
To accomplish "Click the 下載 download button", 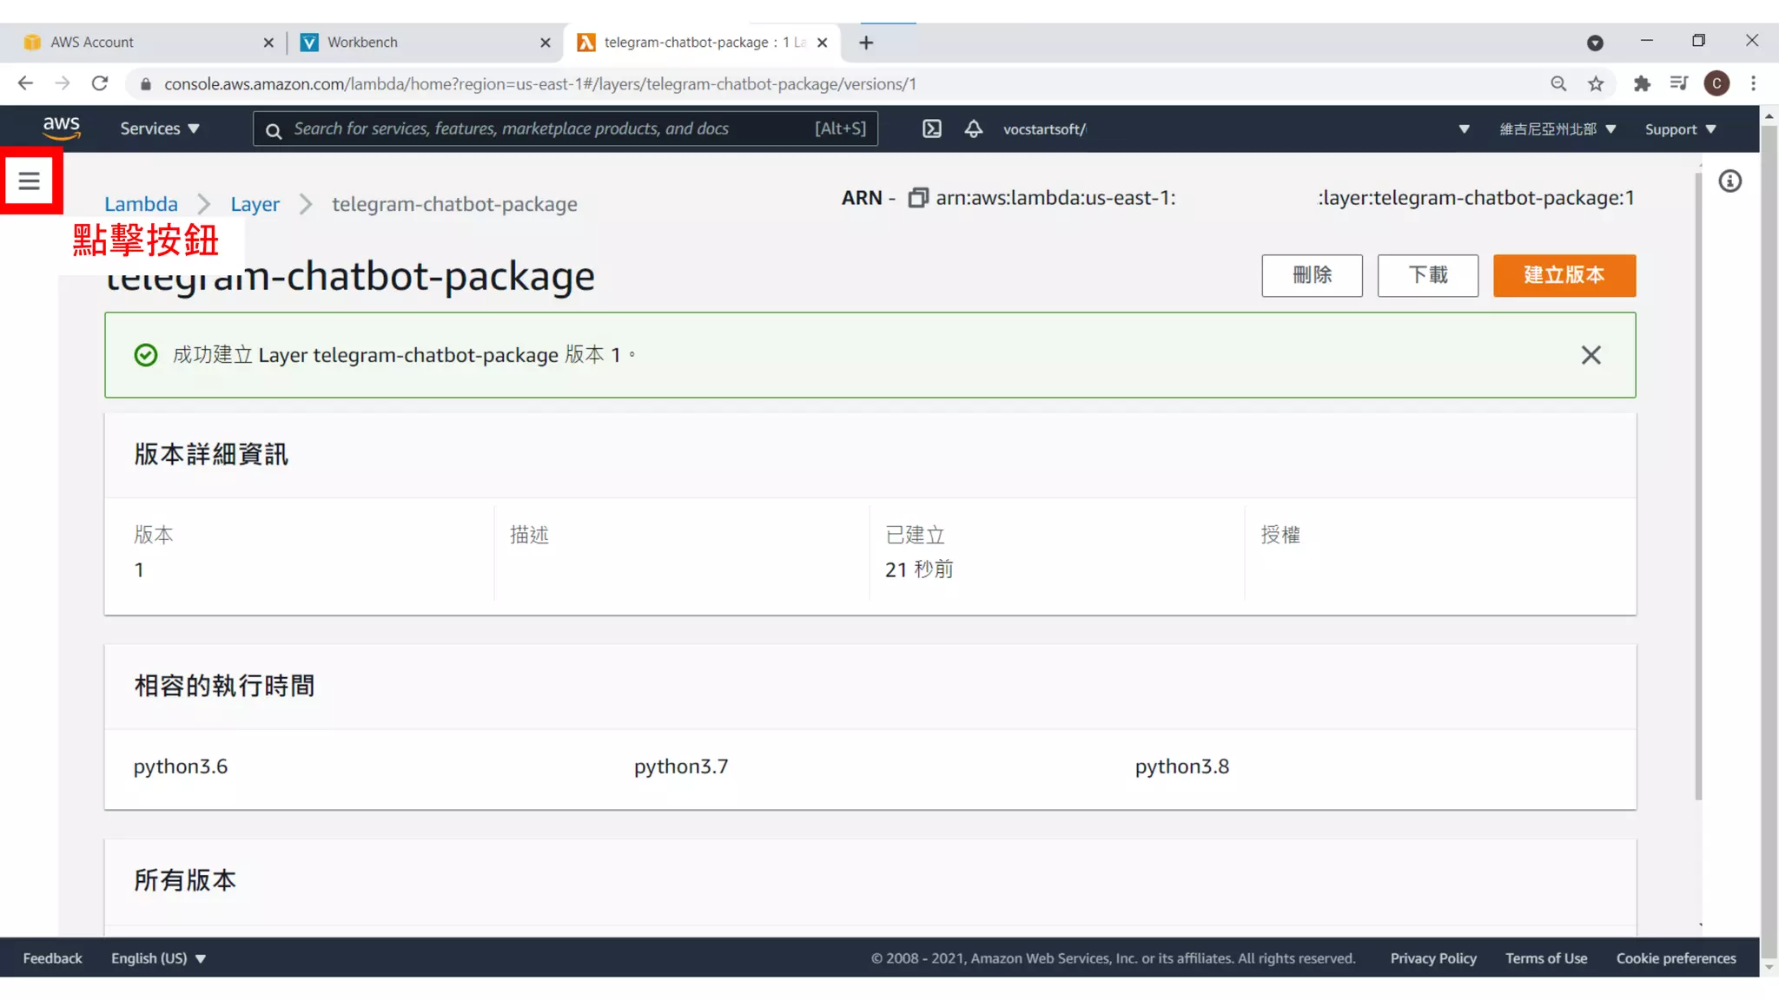I will pos(1427,275).
